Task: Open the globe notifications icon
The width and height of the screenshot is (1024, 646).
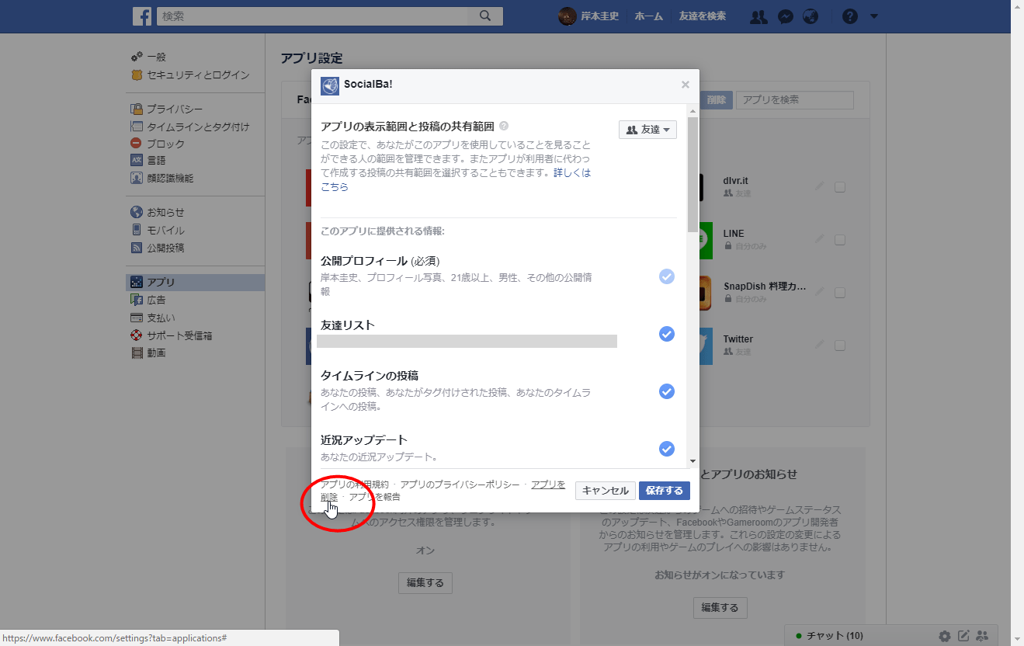Action: (x=811, y=16)
